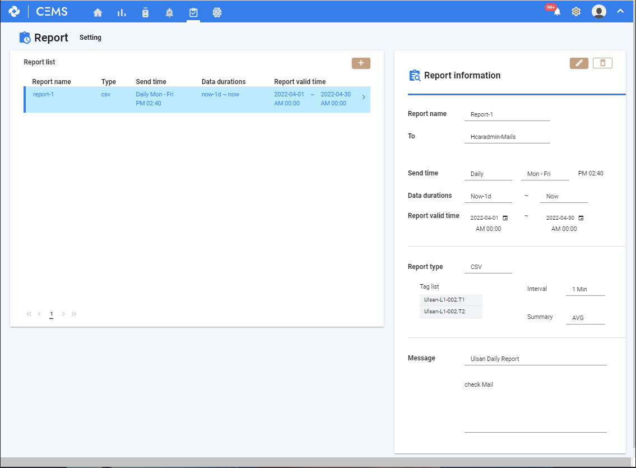This screenshot has height=468, width=636.
Task: Click the pencil edit report button
Action: click(x=579, y=63)
